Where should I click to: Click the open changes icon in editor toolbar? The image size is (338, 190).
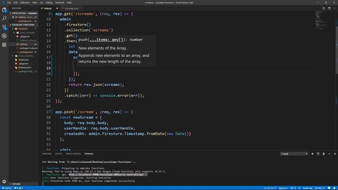[x=324, y=8]
